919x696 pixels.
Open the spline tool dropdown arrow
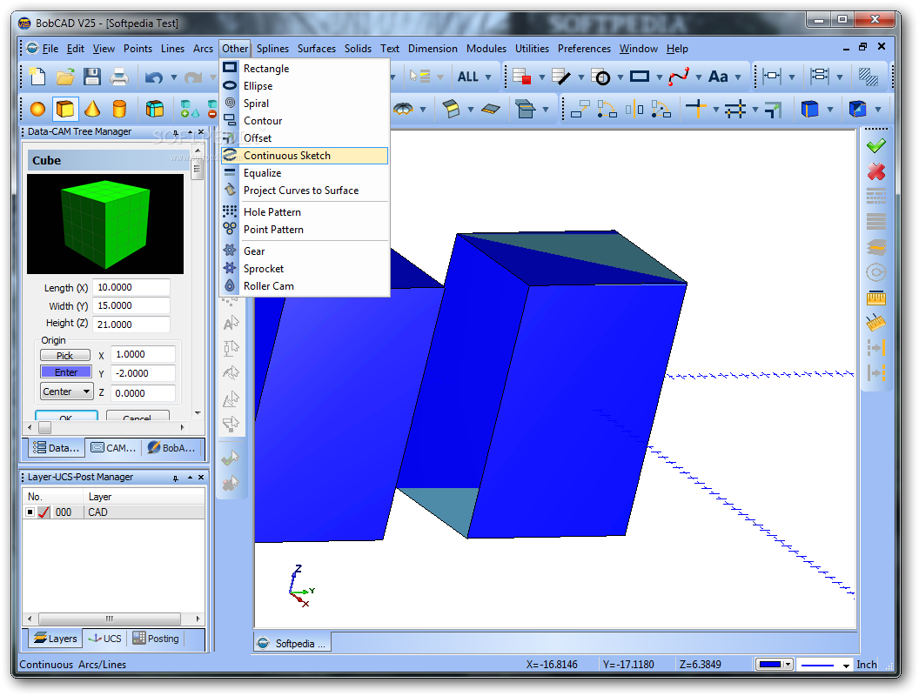pyautogui.click(x=699, y=77)
